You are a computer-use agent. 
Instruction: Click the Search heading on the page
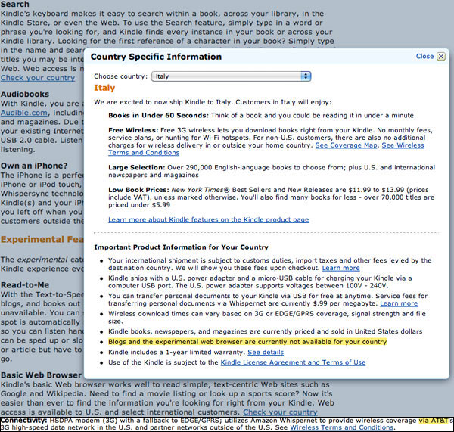[x=15, y=5]
